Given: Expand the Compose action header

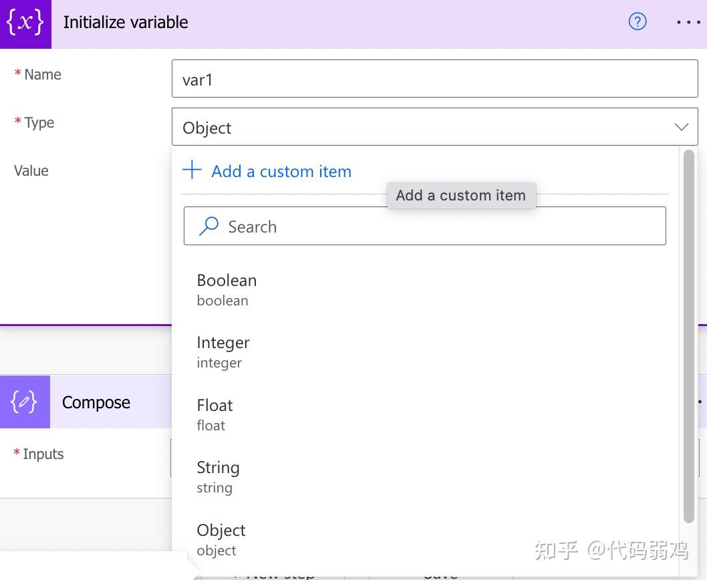Looking at the screenshot, I should click(x=96, y=402).
